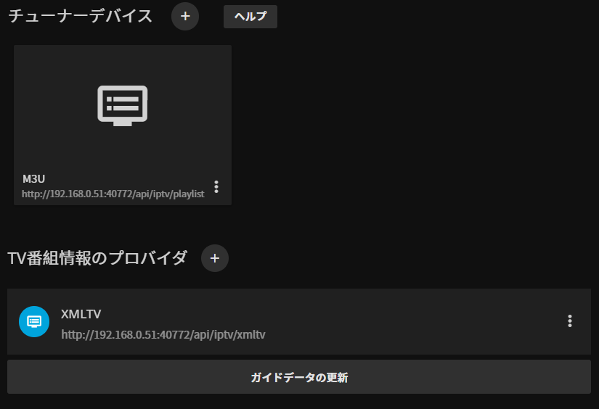Add a new tuner device
599x409 pixels.
(x=185, y=17)
